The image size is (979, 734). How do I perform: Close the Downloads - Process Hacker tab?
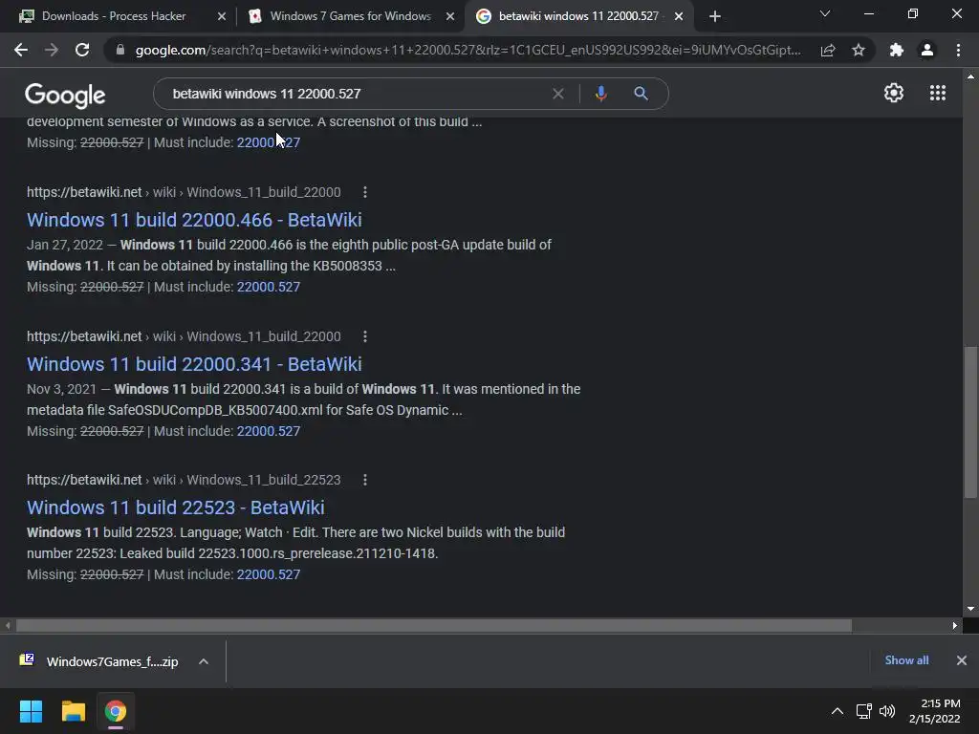pyautogui.click(x=221, y=16)
